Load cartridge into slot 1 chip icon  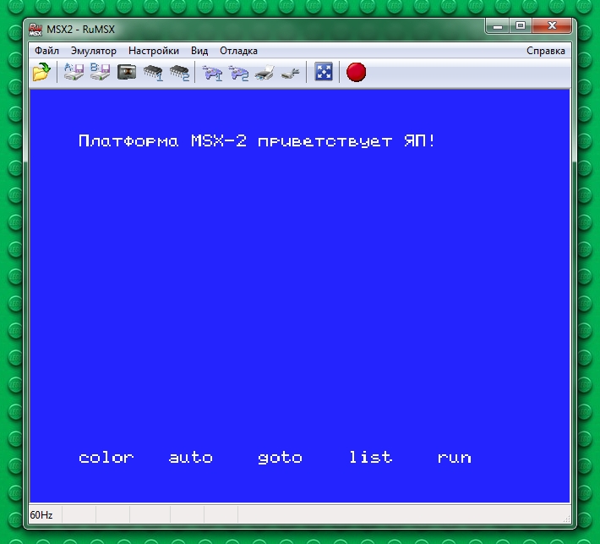(153, 73)
